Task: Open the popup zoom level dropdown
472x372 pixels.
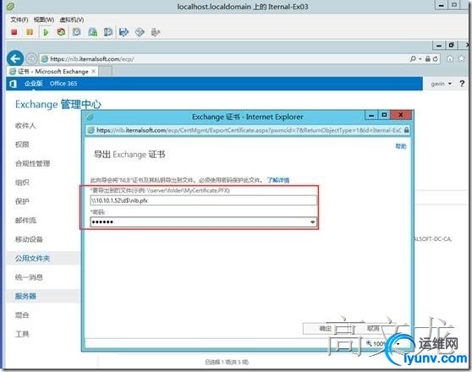Action: [398, 343]
